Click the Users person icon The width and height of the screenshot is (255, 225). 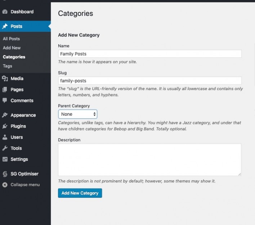click(x=5, y=137)
